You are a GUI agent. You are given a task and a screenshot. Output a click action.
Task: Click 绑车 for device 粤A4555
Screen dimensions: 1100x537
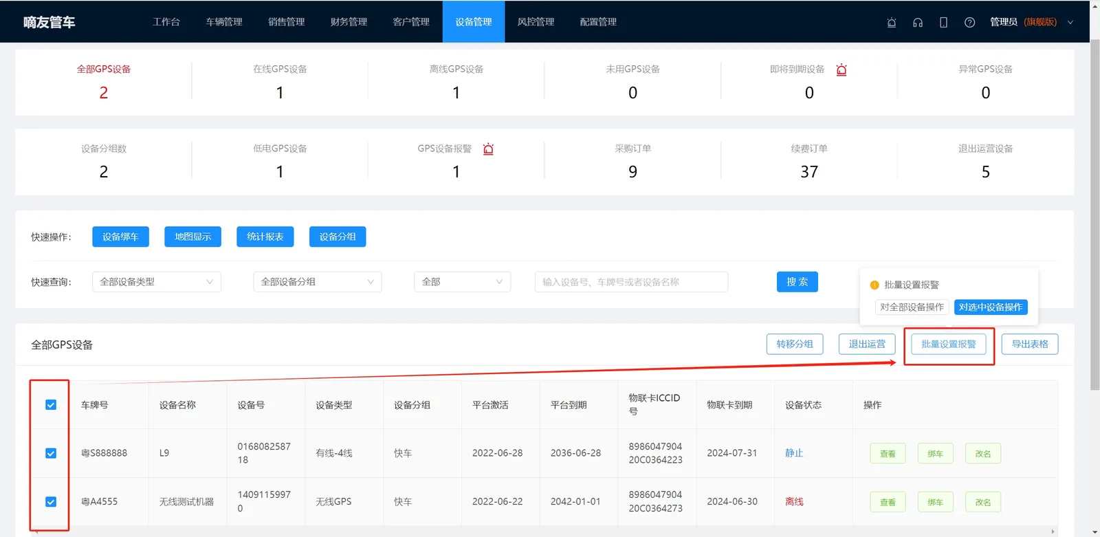coord(936,502)
